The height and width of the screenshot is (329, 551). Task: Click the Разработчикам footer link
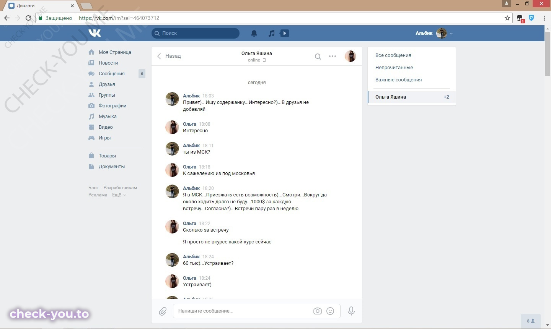pos(120,188)
